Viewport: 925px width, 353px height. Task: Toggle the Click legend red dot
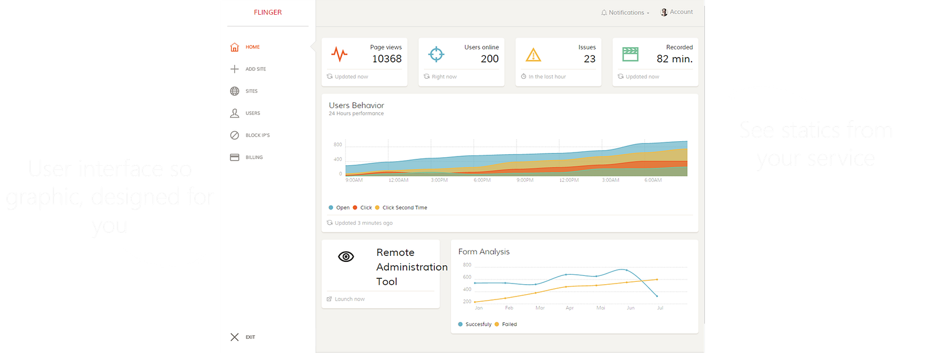[355, 208]
